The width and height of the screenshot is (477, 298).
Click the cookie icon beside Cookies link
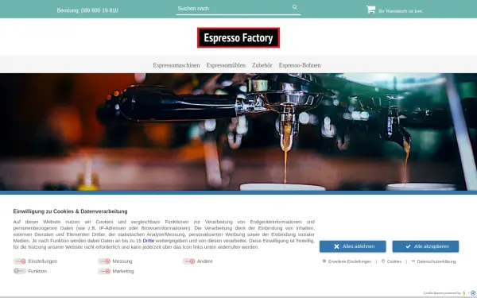383,261
